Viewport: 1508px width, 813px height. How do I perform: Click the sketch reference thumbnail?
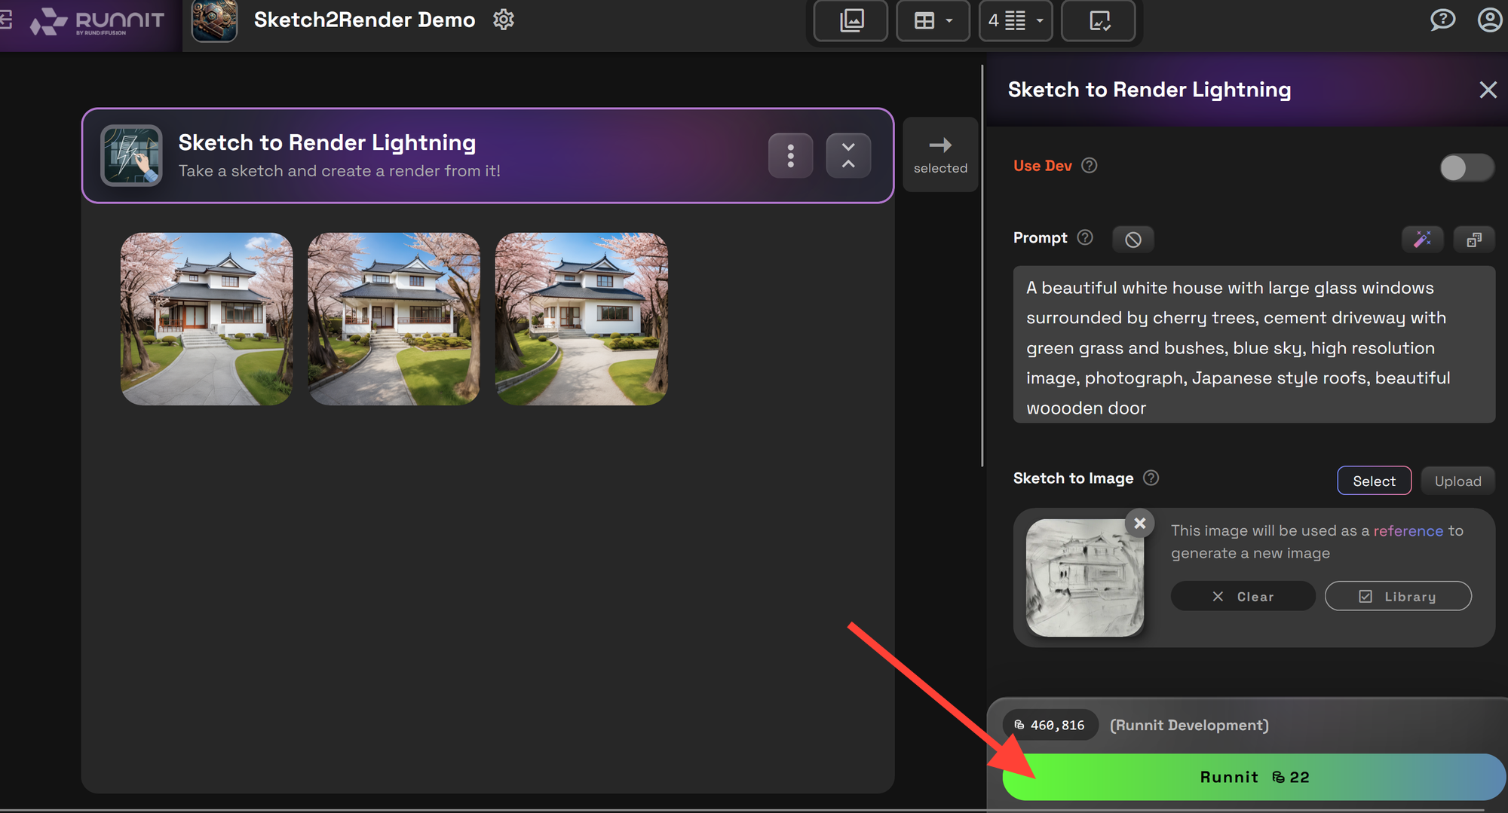tap(1085, 578)
